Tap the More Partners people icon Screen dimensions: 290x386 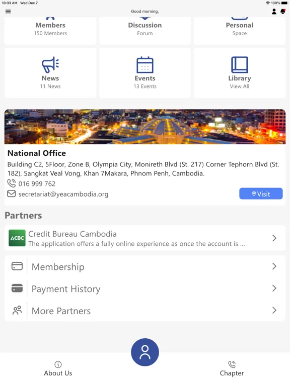tap(17, 310)
